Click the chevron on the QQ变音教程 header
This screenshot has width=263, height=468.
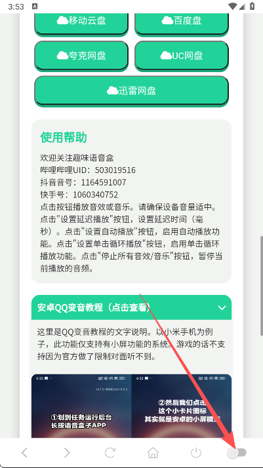222,307
